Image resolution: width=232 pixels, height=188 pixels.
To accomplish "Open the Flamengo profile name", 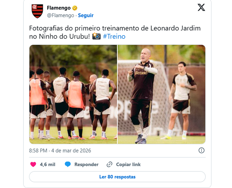I will pyautogui.click(x=59, y=8).
